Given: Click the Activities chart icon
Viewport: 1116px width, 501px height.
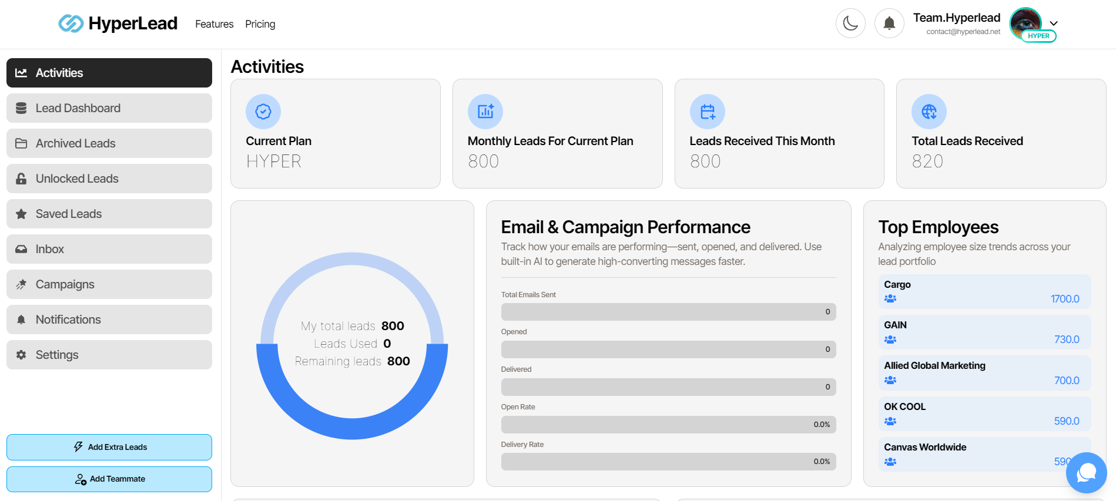Looking at the screenshot, I should tap(21, 73).
